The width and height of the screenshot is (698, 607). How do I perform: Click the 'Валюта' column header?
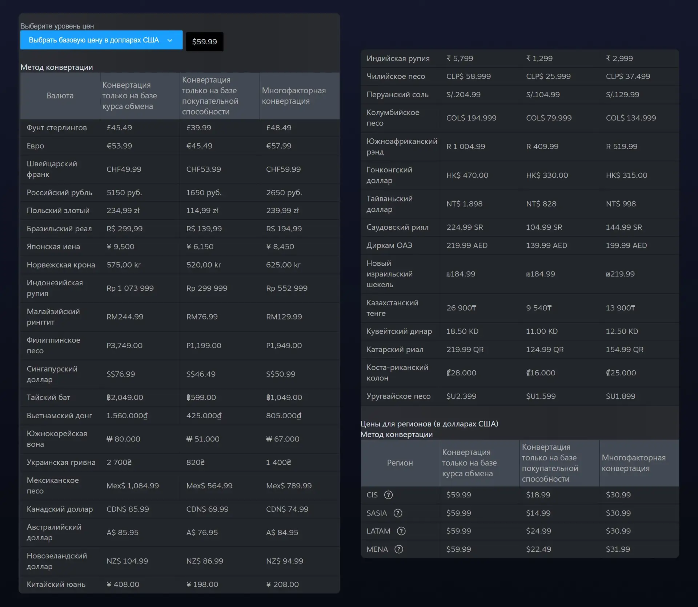pos(60,96)
